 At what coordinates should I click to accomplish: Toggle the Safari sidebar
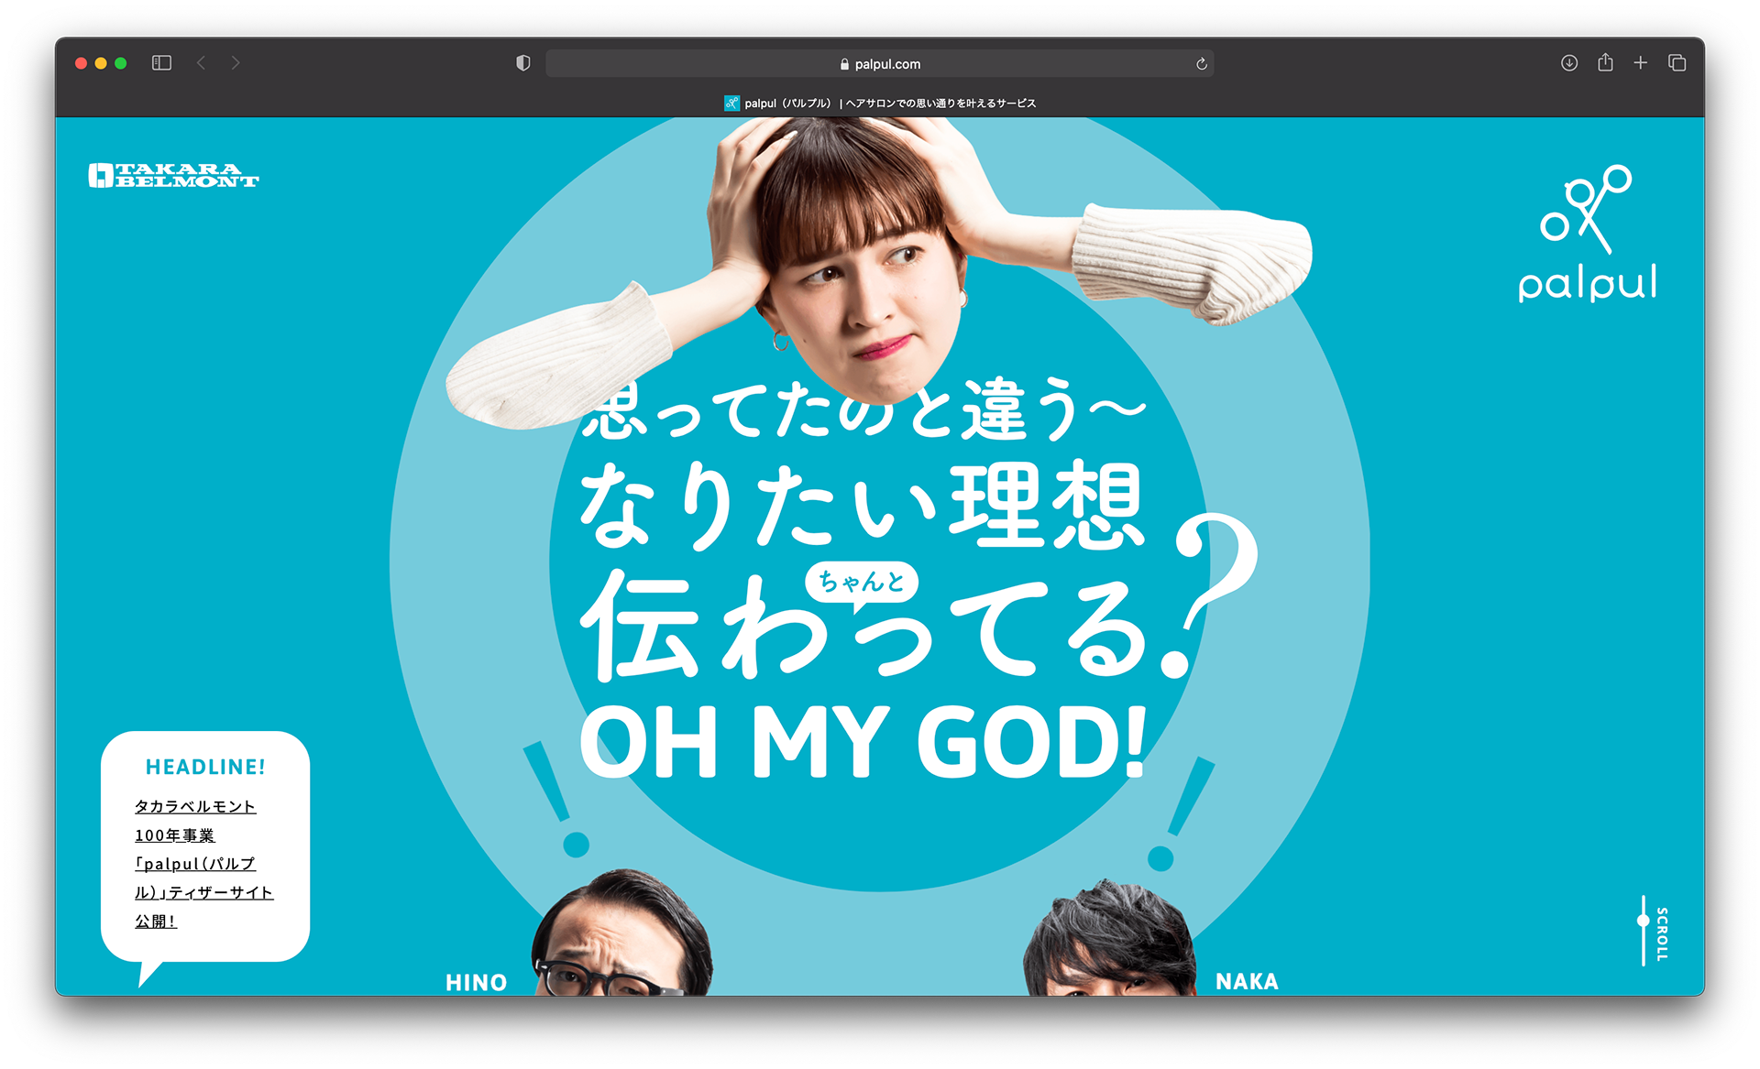click(x=161, y=63)
